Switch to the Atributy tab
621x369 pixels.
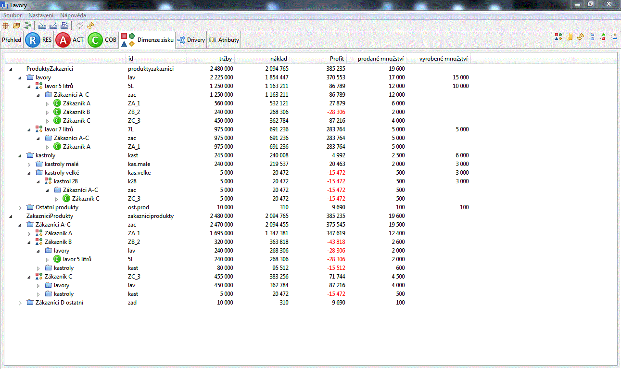tap(224, 40)
